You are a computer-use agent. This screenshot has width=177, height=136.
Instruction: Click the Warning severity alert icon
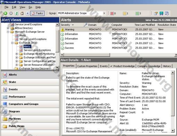coord(62,30)
